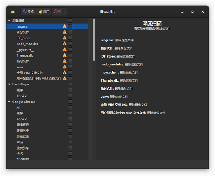
Task: Tick the 用户配置文件中的 VIM 交换文件 checkbox
Action: click(x=70, y=78)
